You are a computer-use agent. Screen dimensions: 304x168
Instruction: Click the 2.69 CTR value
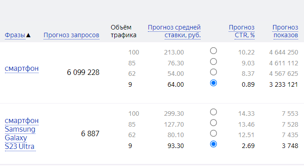248,146
